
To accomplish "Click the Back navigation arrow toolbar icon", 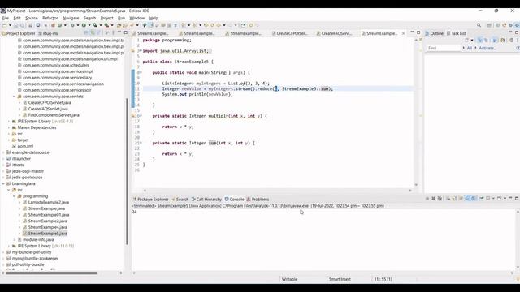I will (x=219, y=25).
